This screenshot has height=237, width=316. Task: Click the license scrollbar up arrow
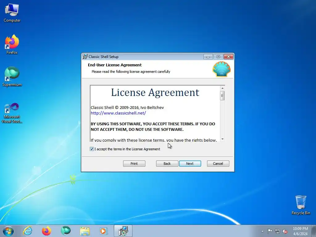pyautogui.click(x=222, y=88)
